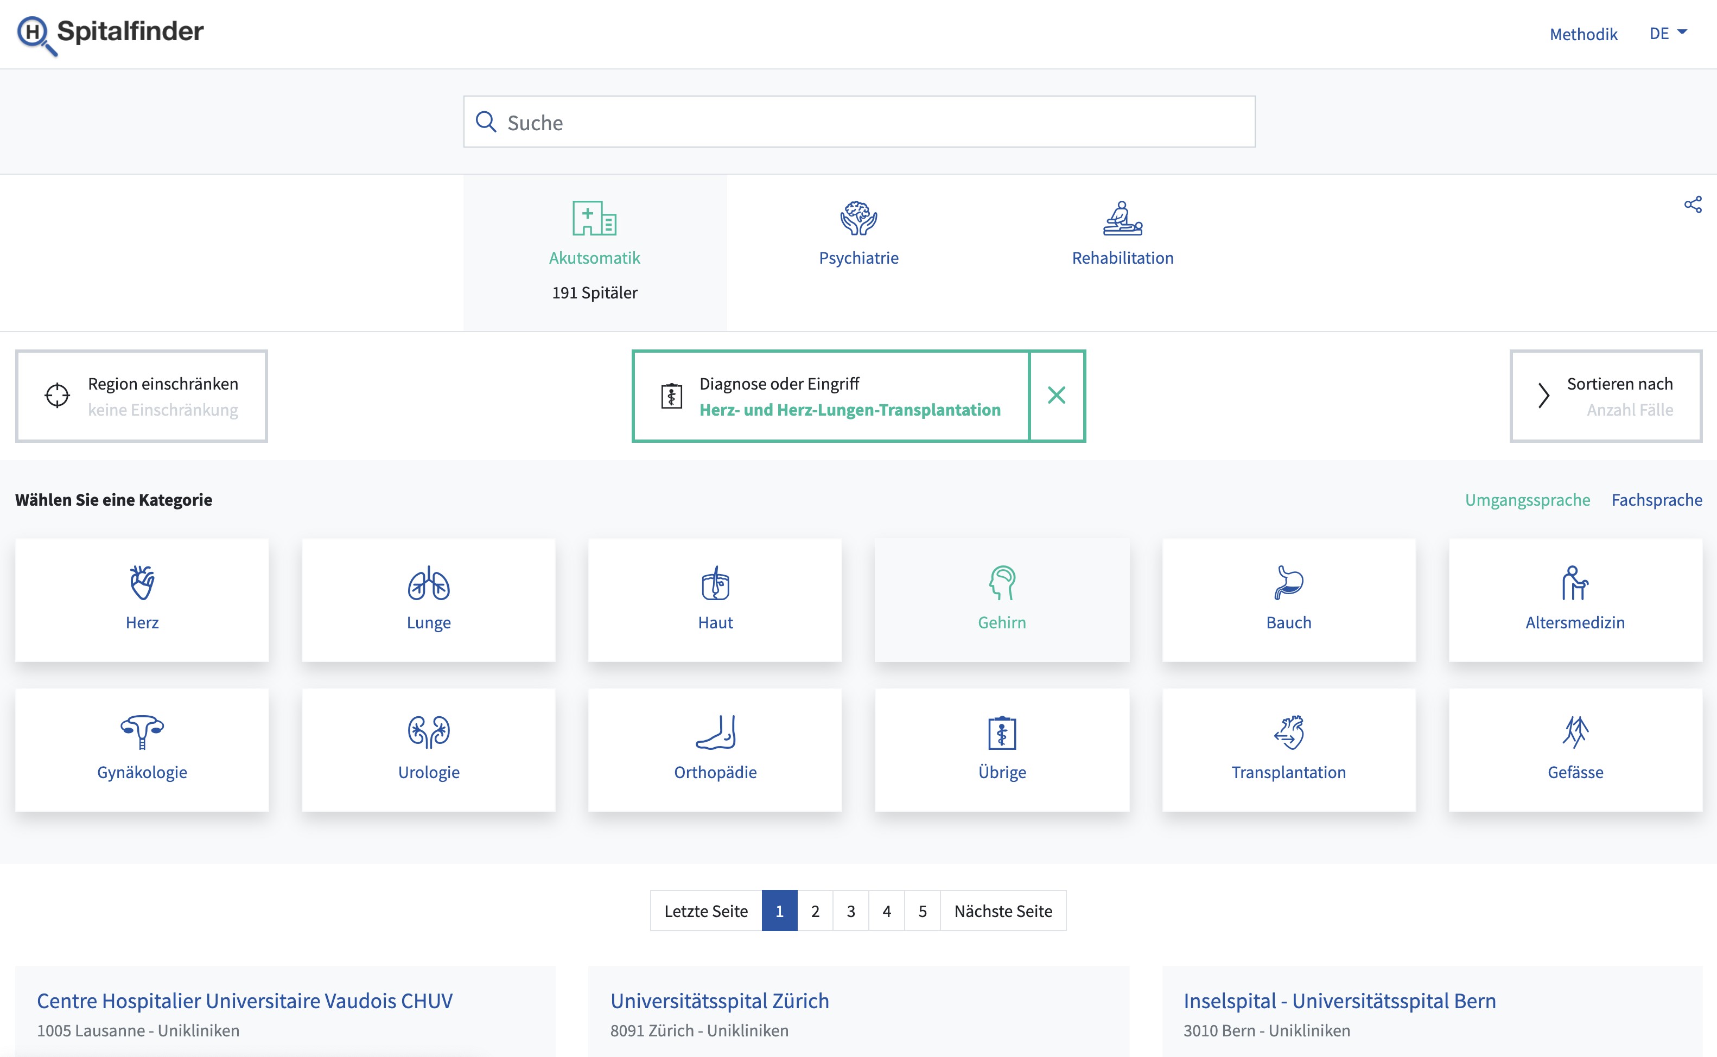
Task: Open Region einschränken filter
Action: (141, 396)
